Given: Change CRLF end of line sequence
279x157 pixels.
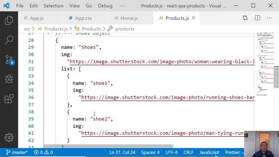Looking at the screenshot, I should [188, 152].
